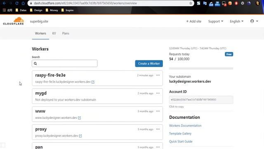Copy the Account ID field value
Screen dimensions: 264x149
coord(201,100)
